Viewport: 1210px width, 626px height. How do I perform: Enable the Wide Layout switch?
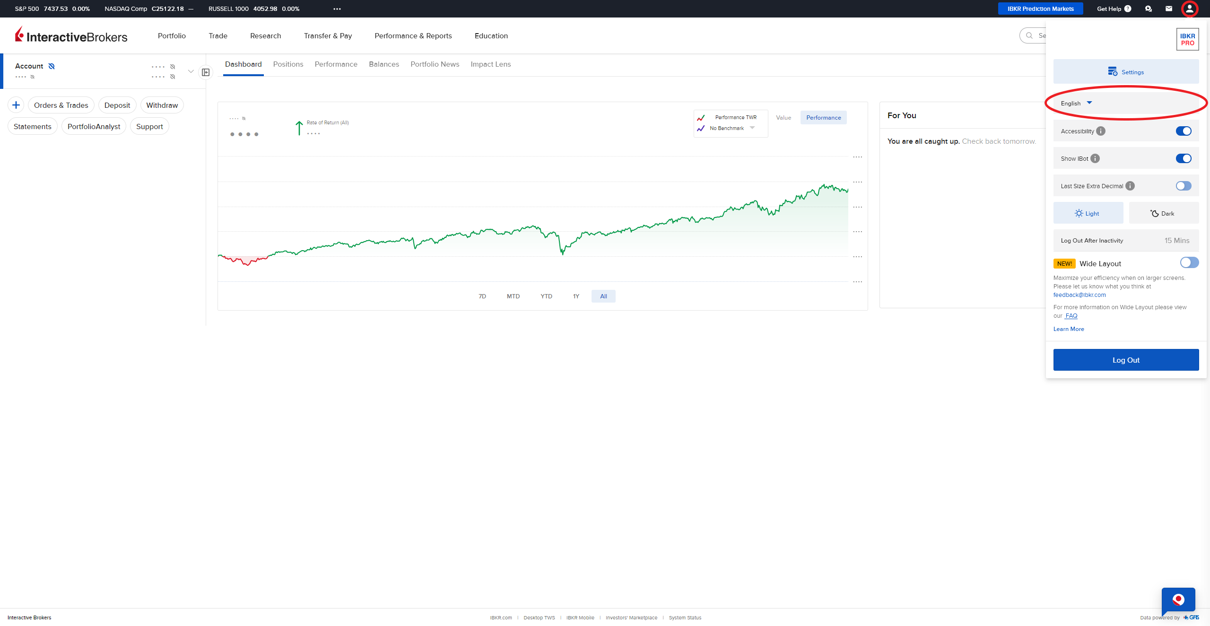click(1189, 262)
